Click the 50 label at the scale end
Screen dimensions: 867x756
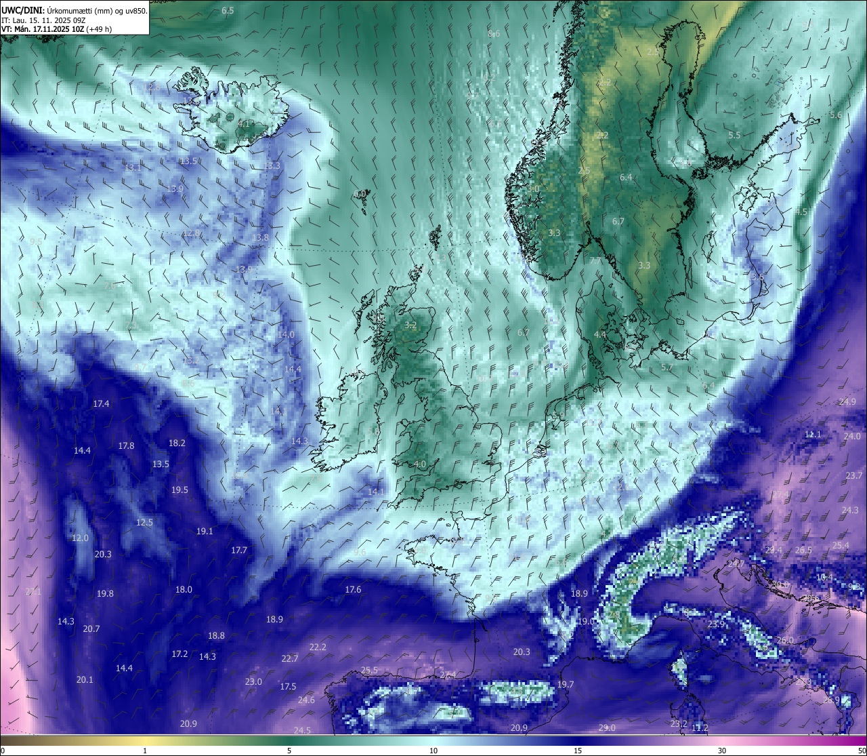pos(861,751)
